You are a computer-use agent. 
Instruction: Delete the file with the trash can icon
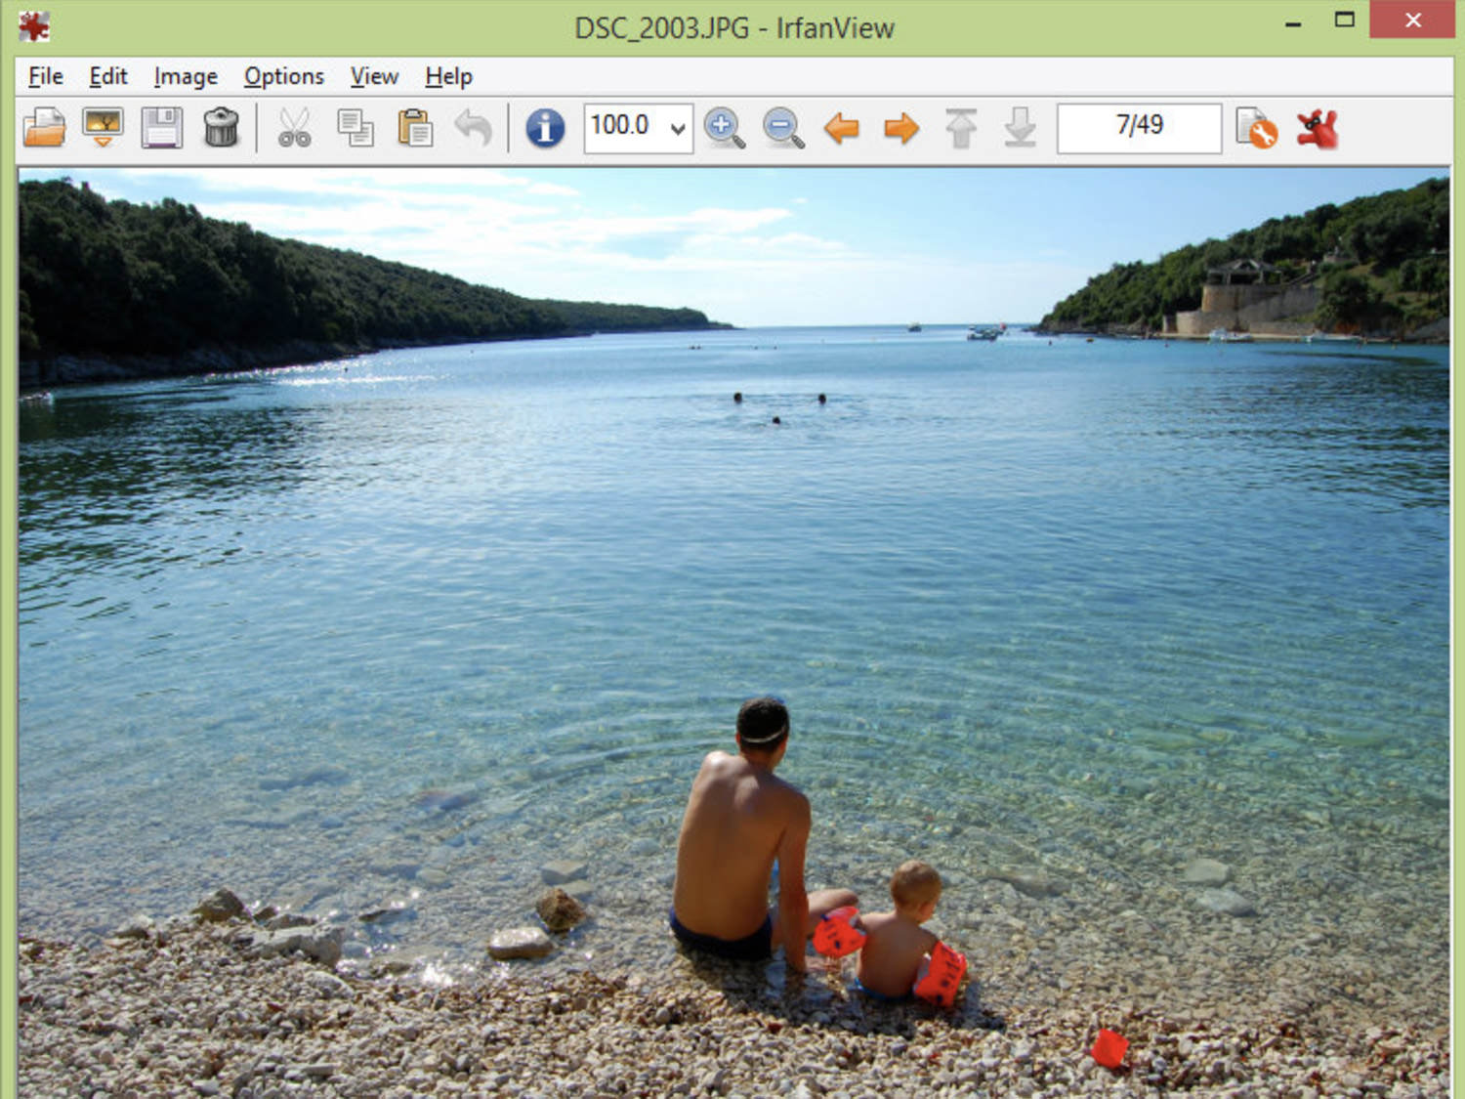pyautogui.click(x=222, y=128)
